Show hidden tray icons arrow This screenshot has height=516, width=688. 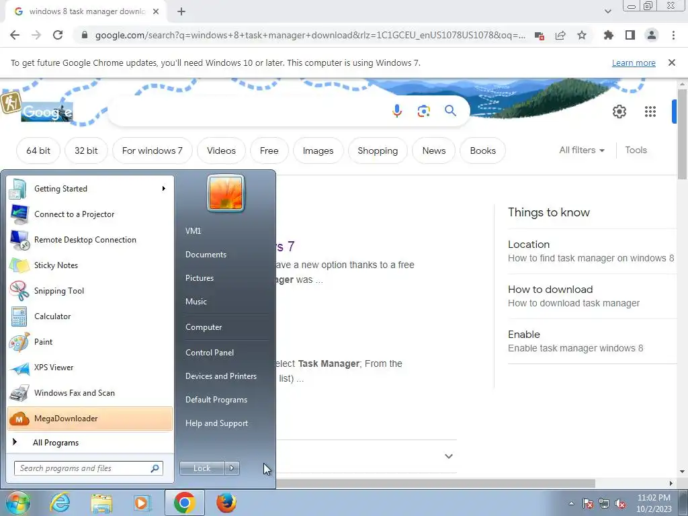coord(571,503)
